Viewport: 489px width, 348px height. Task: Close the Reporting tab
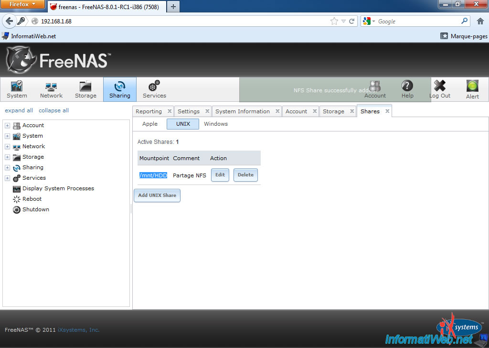coord(170,111)
